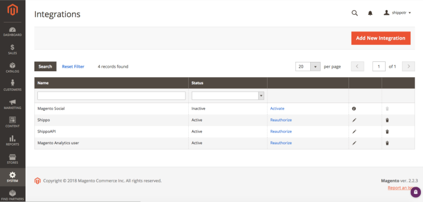Go to previous page arrow

(358, 67)
